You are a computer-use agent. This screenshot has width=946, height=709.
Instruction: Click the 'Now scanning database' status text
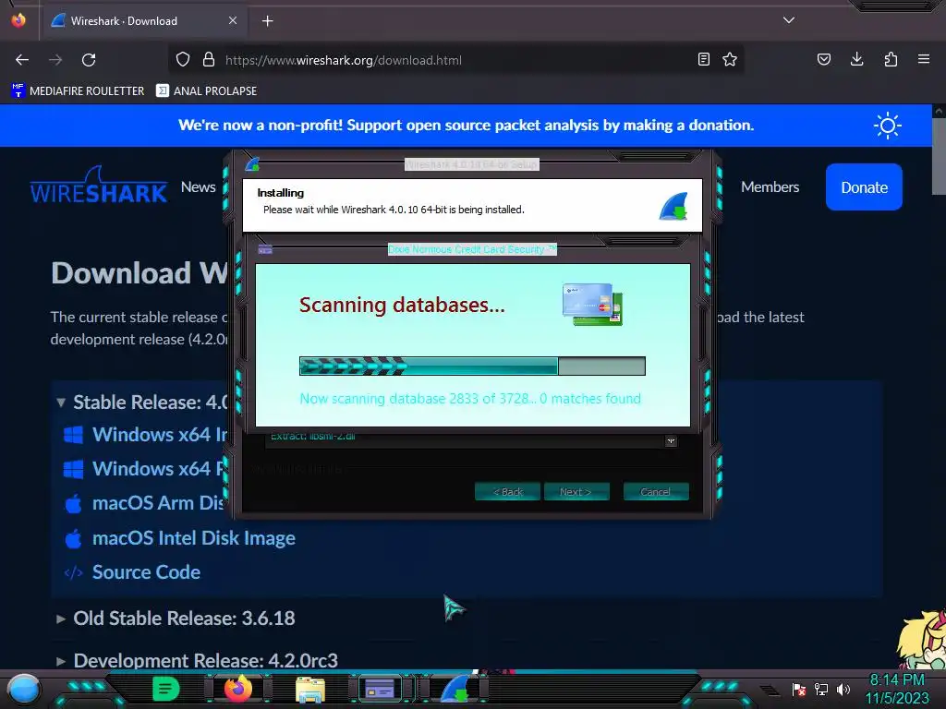[x=470, y=399]
